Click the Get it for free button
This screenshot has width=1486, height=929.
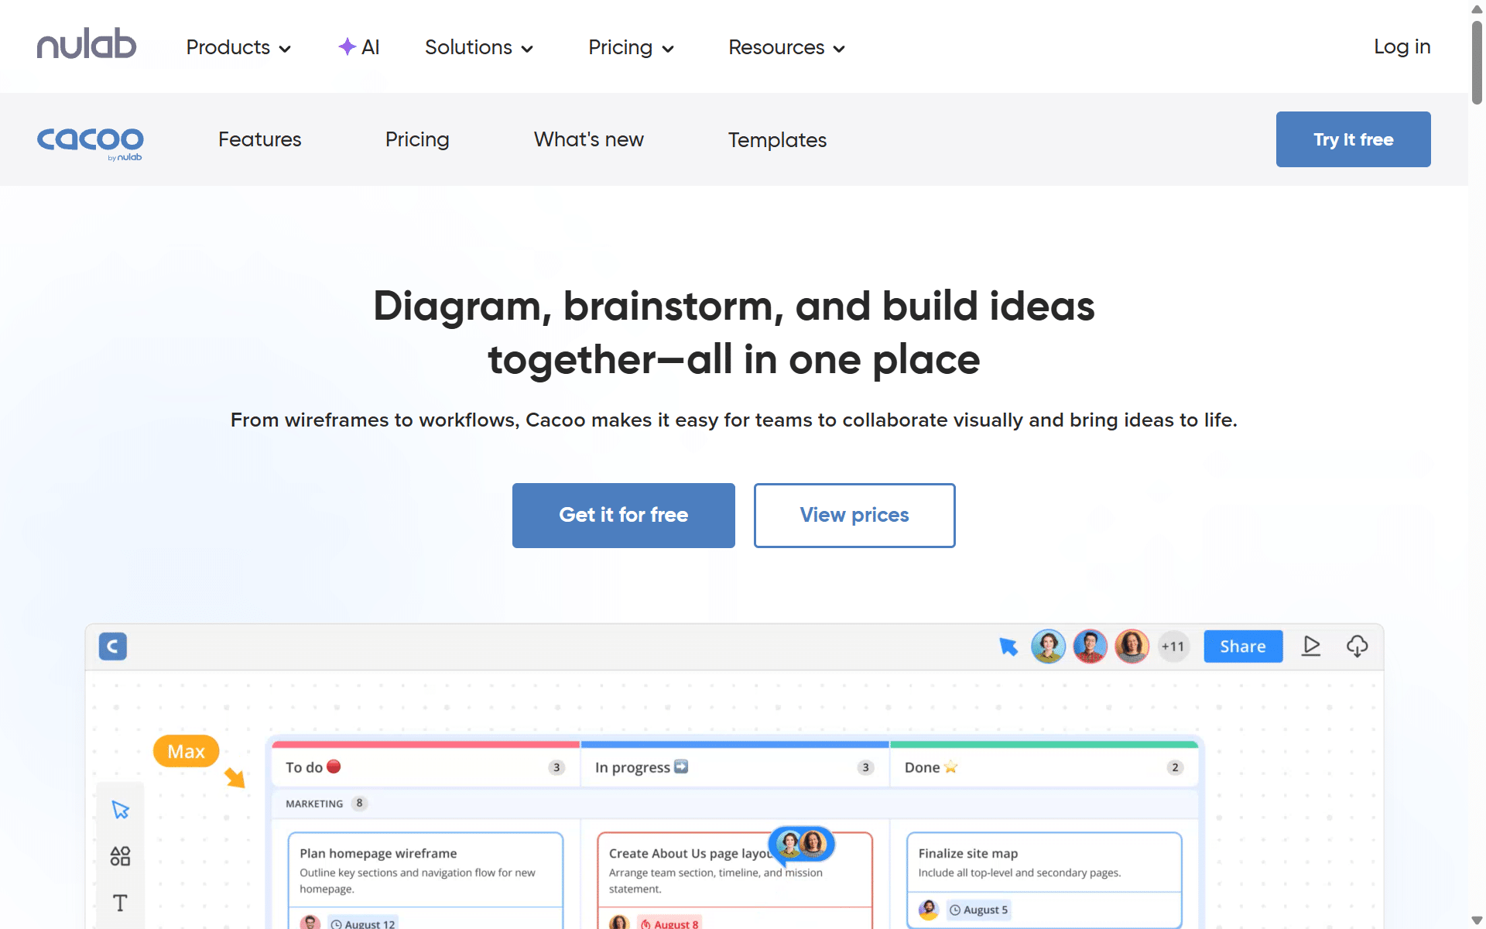pos(624,516)
